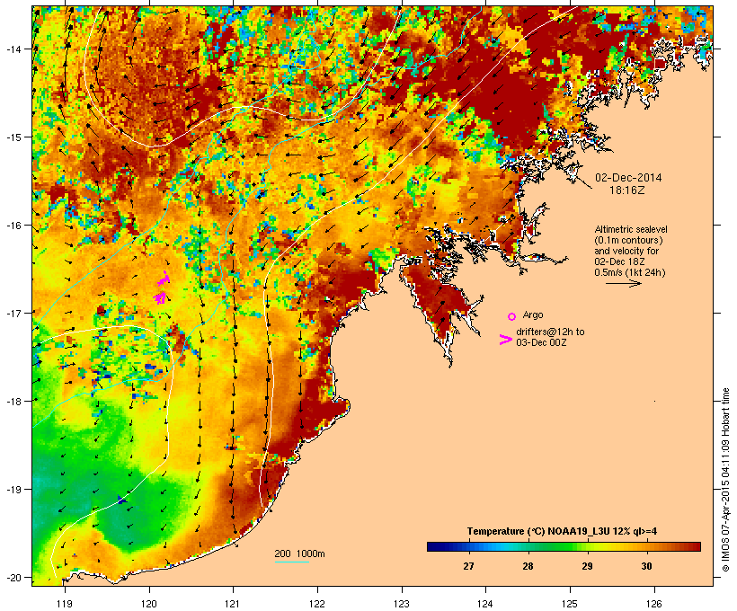Click the magenta Argo circle marker

[x=512, y=316]
